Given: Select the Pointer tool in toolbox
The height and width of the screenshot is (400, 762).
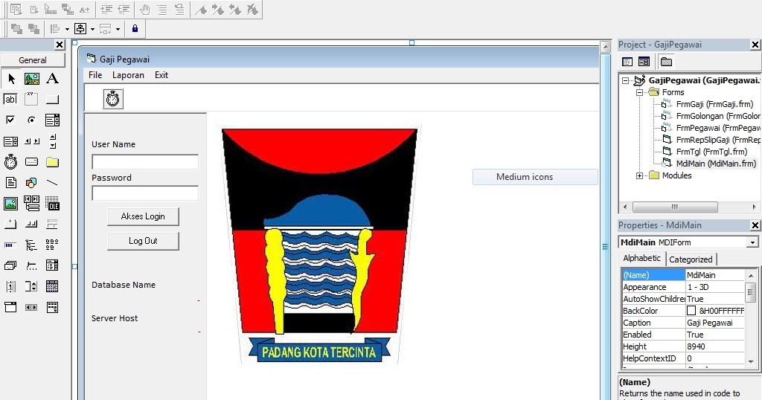Looking at the screenshot, I should [10, 78].
